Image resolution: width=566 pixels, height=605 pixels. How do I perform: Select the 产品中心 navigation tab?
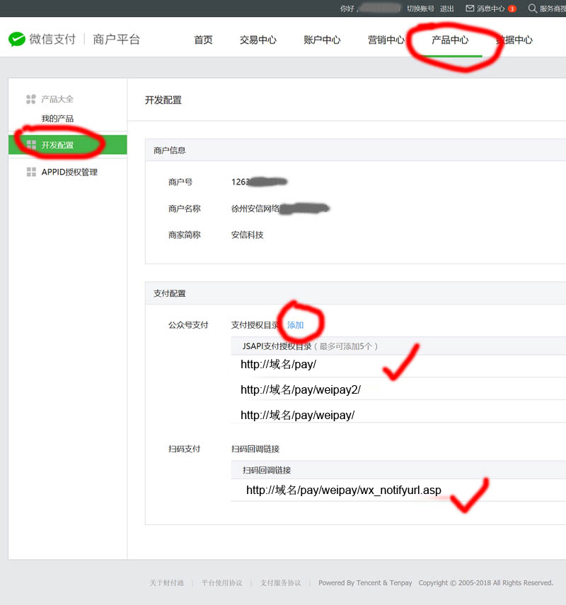450,40
